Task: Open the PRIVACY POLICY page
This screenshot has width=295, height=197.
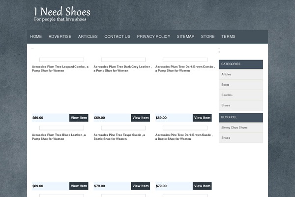Action: tap(153, 36)
